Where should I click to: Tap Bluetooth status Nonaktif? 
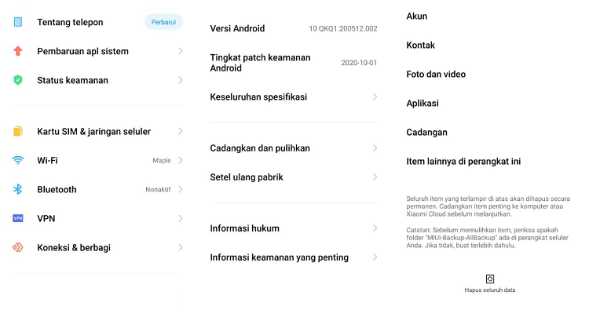click(158, 189)
